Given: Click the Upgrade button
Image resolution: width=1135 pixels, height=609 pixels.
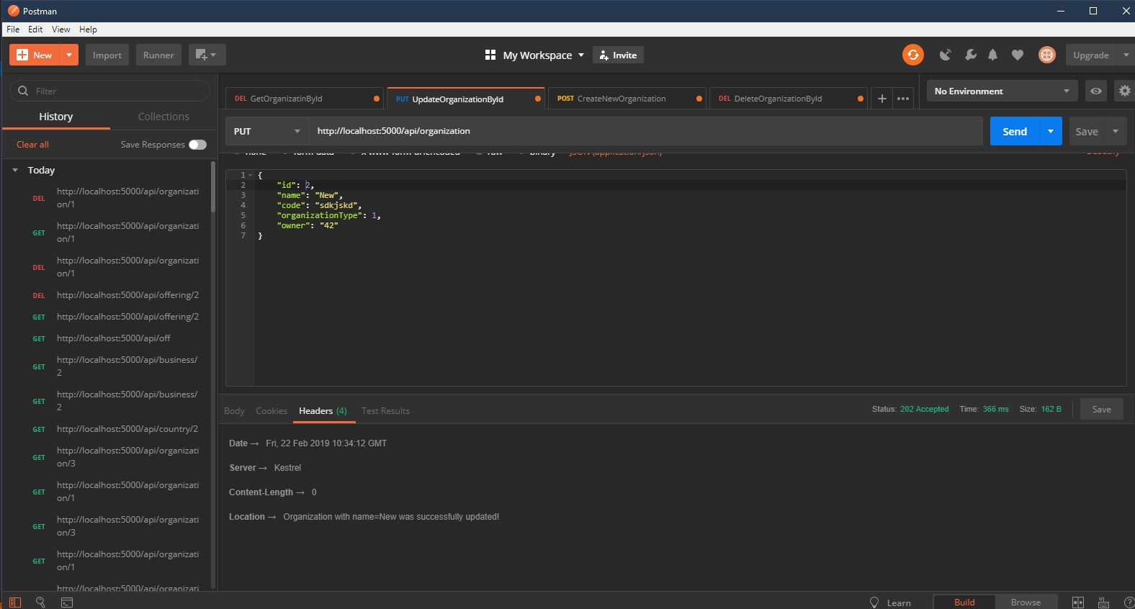Looking at the screenshot, I should click(1091, 55).
